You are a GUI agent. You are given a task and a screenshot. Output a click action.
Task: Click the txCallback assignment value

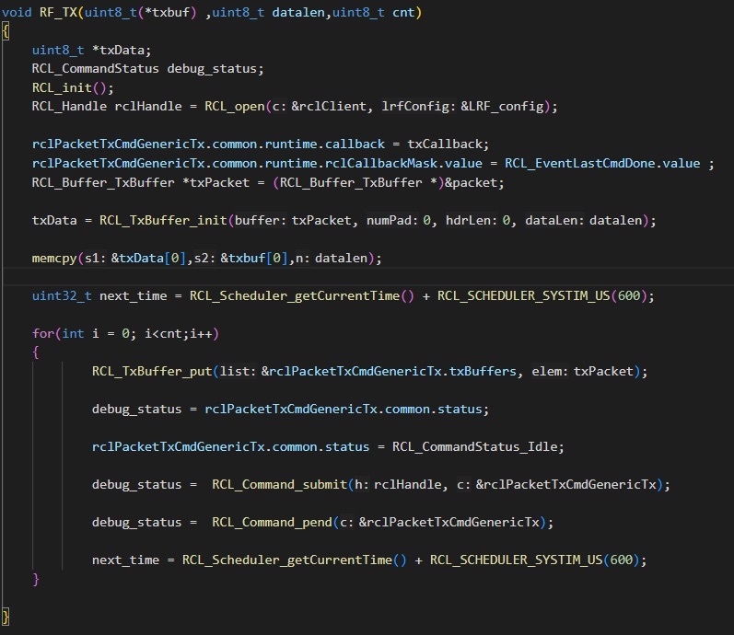[444, 144]
